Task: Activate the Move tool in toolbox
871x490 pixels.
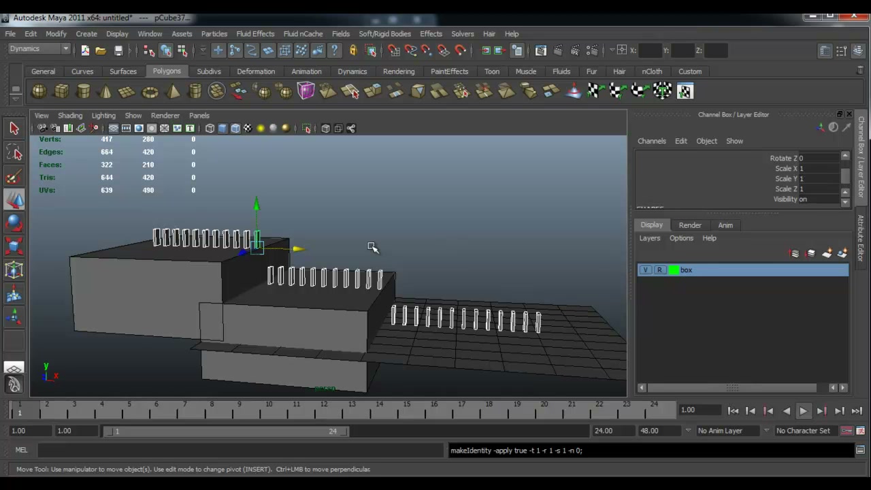Action: tap(14, 199)
